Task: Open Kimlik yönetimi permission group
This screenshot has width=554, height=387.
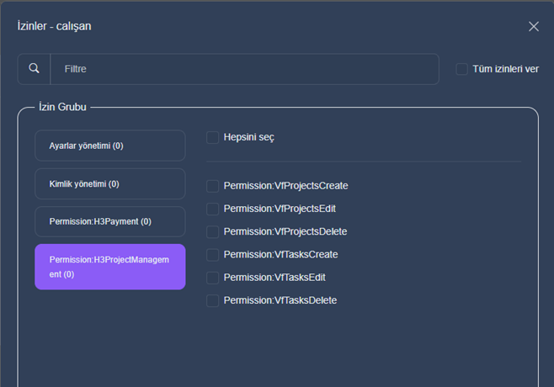Action: click(110, 183)
